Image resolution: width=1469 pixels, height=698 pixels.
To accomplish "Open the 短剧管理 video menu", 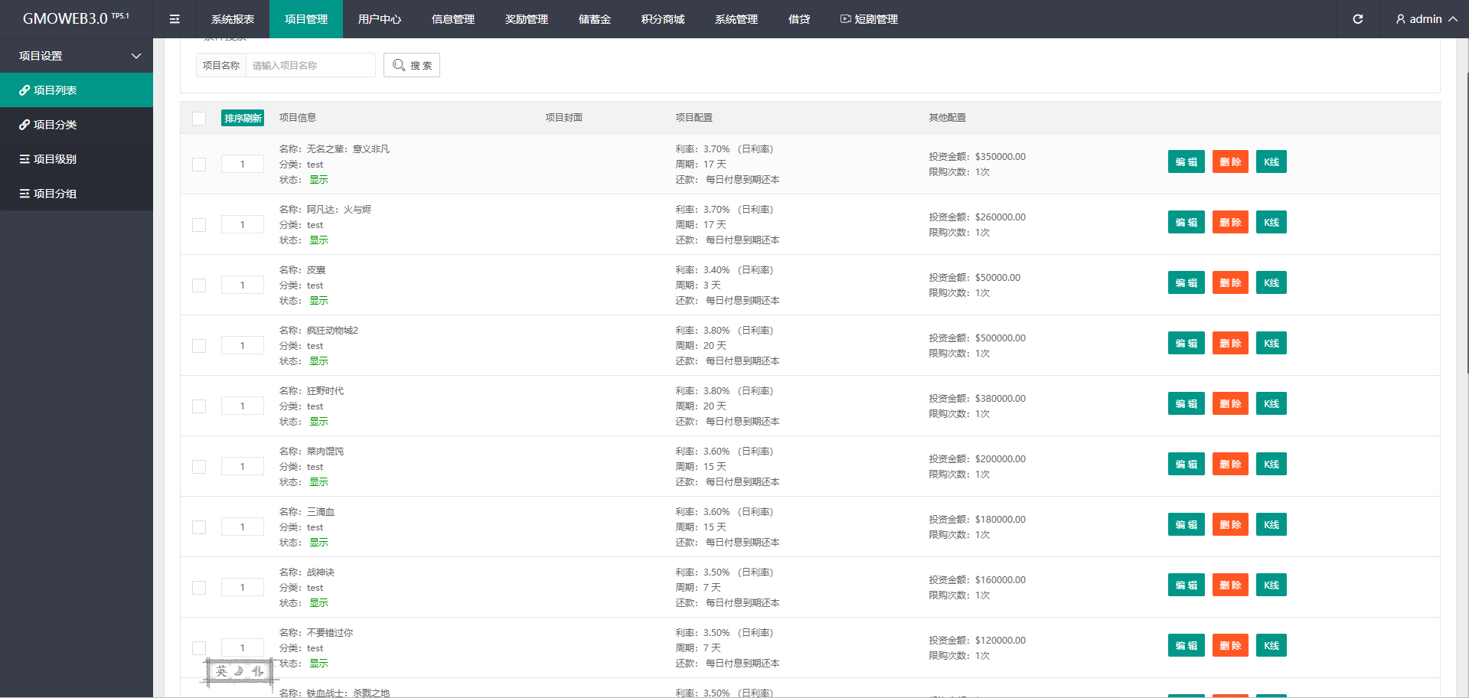I will tap(869, 19).
